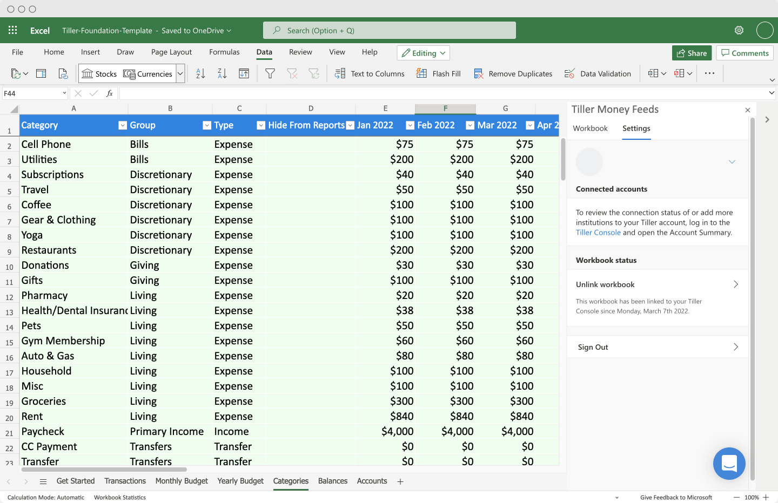The image size is (778, 503).
Task: Click the Get Data icon
Action: point(16,74)
